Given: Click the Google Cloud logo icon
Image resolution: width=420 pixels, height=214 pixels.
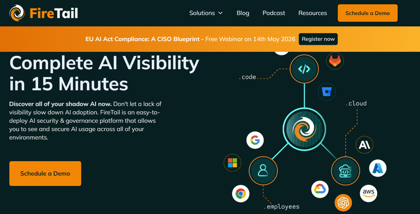Looking at the screenshot, I should (x=320, y=189).
